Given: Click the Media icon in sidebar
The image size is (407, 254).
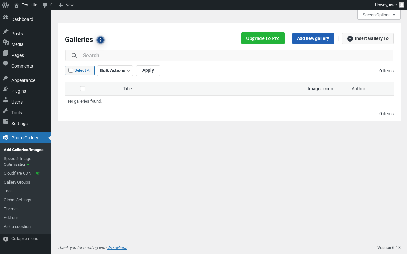Looking at the screenshot, I should (6, 43).
